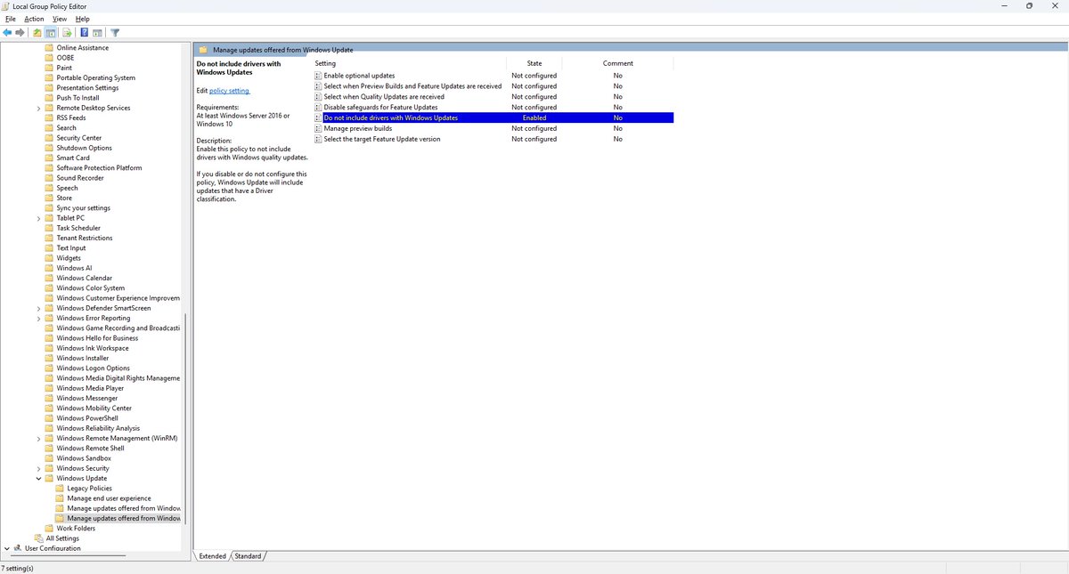1069x574 pixels.
Task: Select the Windows Media Player folder
Action: point(90,388)
